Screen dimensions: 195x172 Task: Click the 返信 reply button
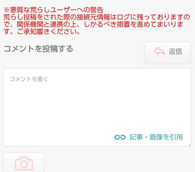pos(168,53)
